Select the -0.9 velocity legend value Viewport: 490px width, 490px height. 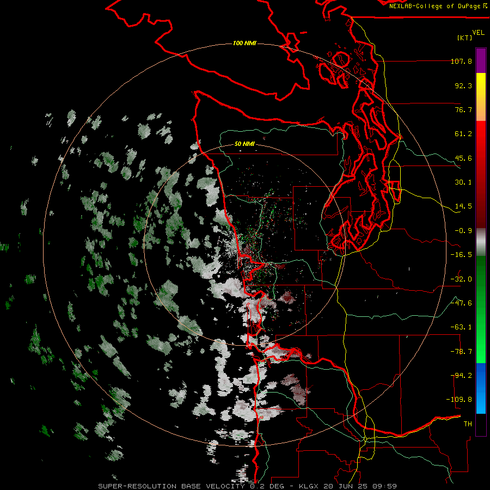tap(463, 231)
